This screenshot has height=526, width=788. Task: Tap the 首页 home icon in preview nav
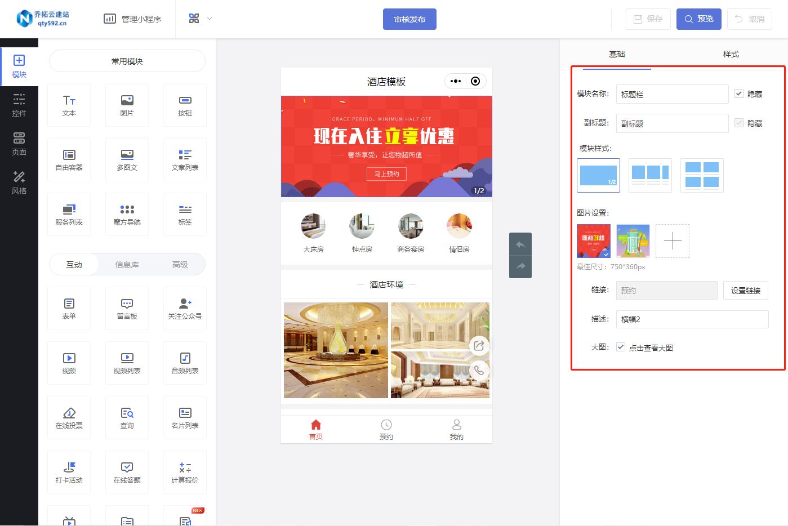[x=315, y=429]
